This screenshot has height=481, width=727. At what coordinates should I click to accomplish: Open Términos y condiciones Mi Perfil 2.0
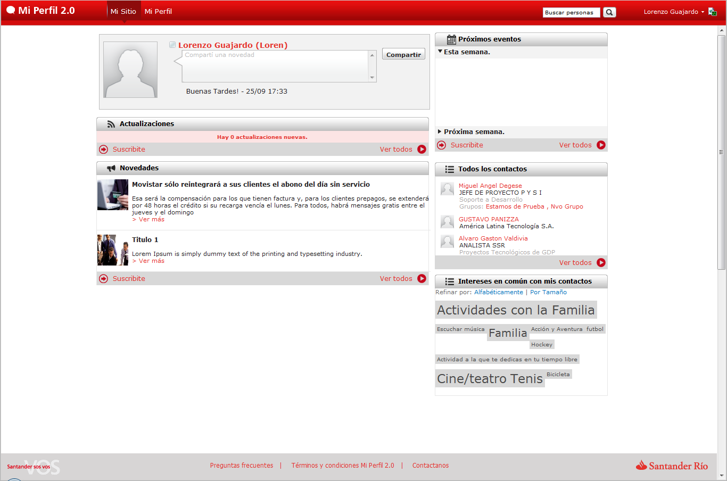pos(343,466)
